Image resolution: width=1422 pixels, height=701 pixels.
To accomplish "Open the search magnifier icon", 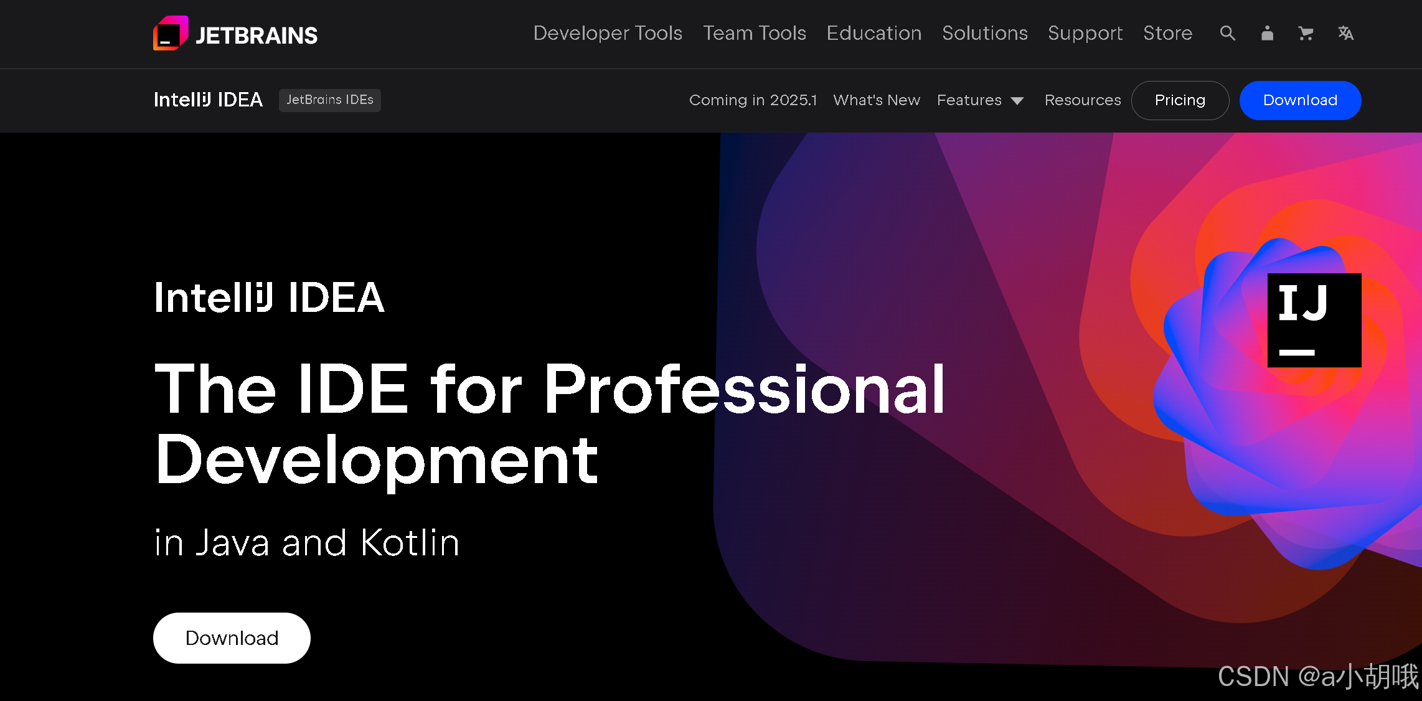I will pos(1227,33).
